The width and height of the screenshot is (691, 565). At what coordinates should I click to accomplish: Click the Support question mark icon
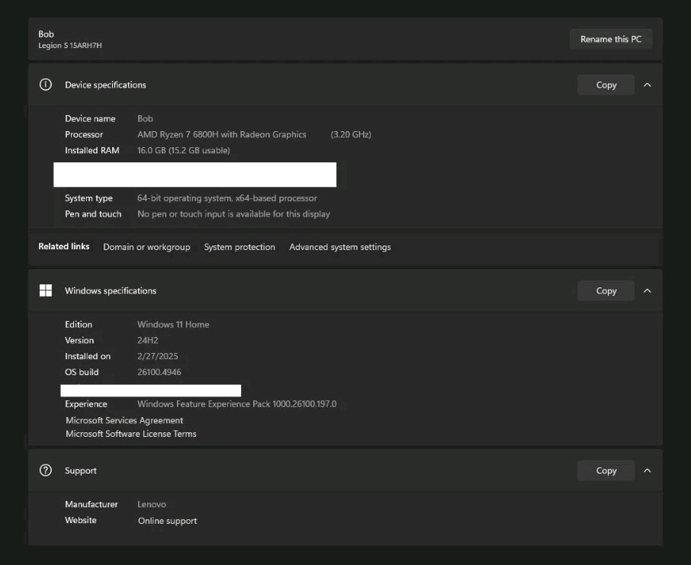(x=46, y=470)
